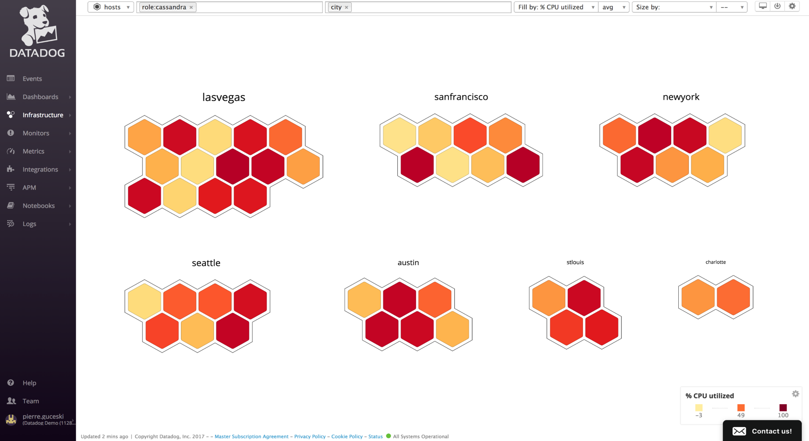Open the Fill by % CPU utilized dropdown
The height and width of the screenshot is (441, 809).
tap(555, 7)
